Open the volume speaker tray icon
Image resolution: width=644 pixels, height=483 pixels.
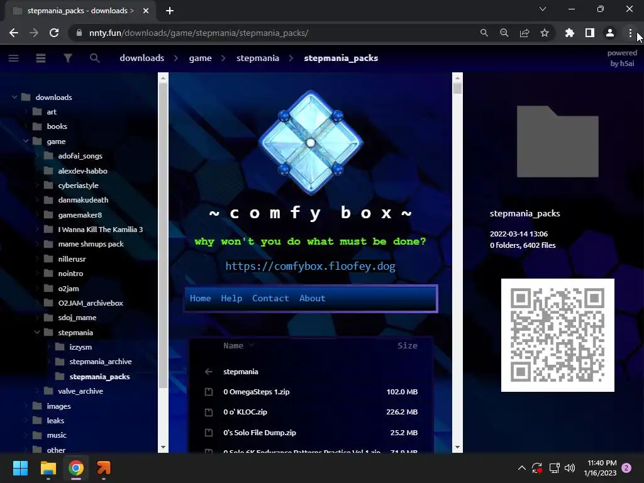pos(570,468)
